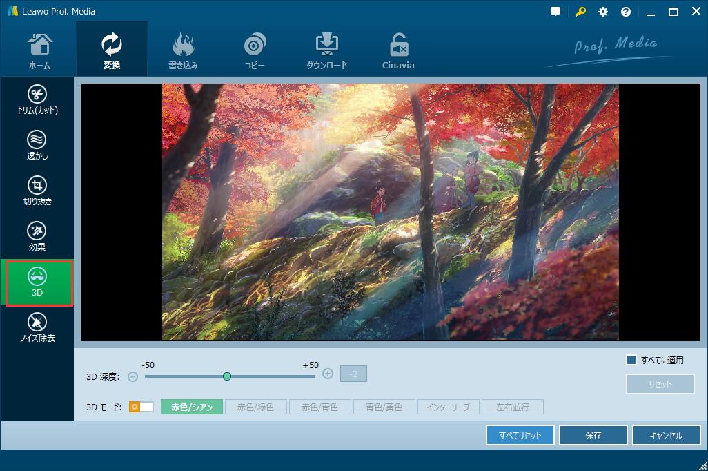Maximize the Leawo Prof. Media window
The width and height of the screenshot is (708, 471).
[673, 12]
